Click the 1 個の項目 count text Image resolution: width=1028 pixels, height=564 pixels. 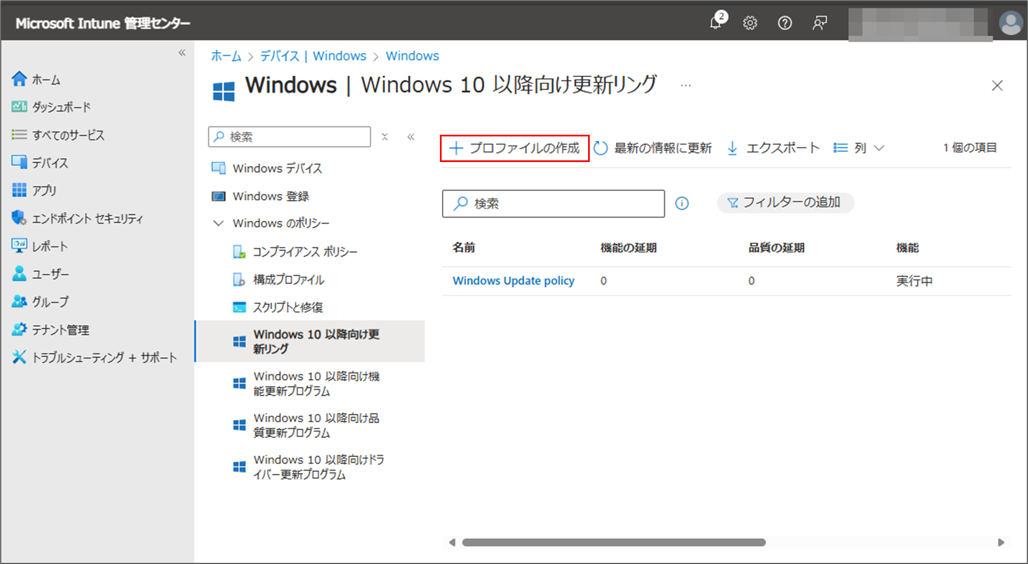click(970, 148)
